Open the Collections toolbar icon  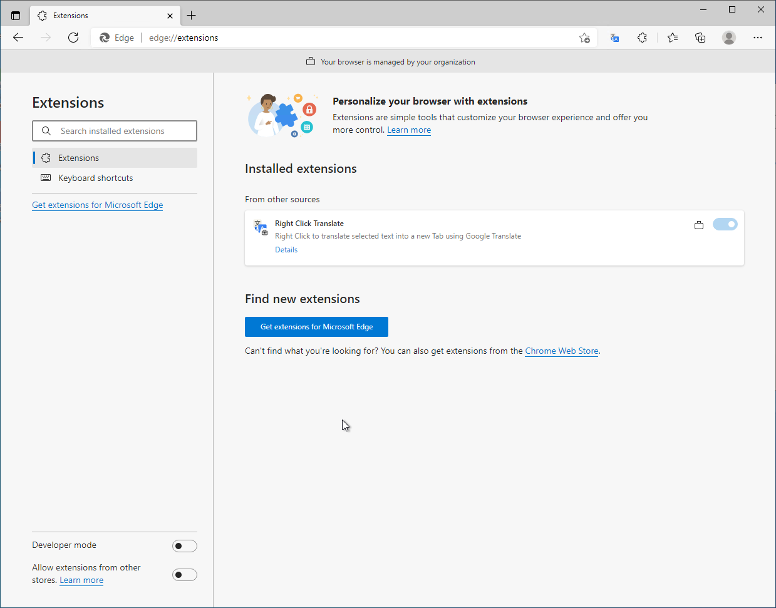(700, 38)
